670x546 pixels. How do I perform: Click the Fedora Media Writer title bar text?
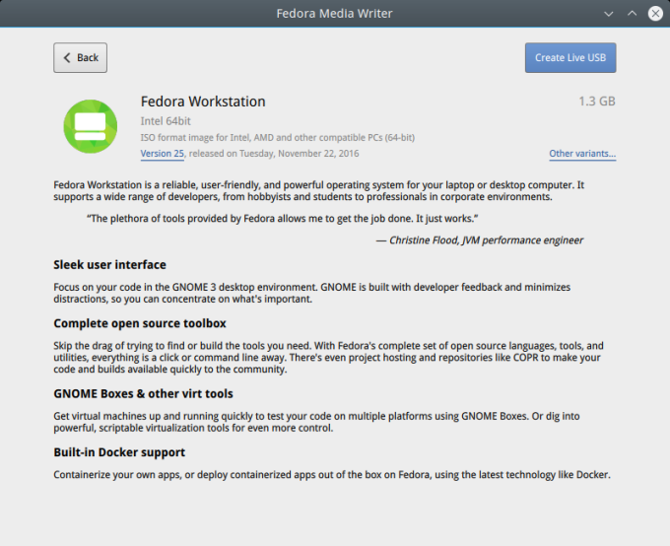(x=334, y=13)
